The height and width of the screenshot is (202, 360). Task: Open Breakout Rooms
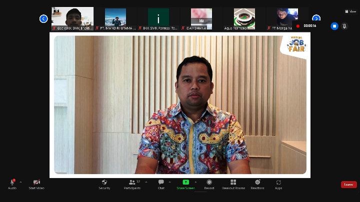coord(233,183)
